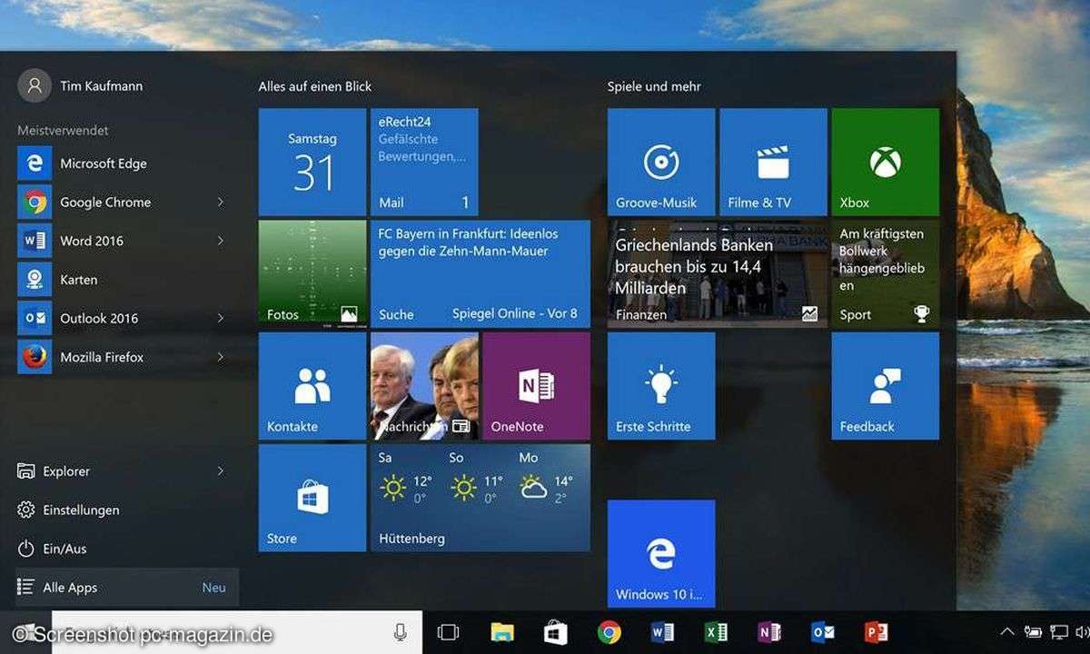
Task: Click the Spiele und mehr group header
Action: (x=654, y=86)
